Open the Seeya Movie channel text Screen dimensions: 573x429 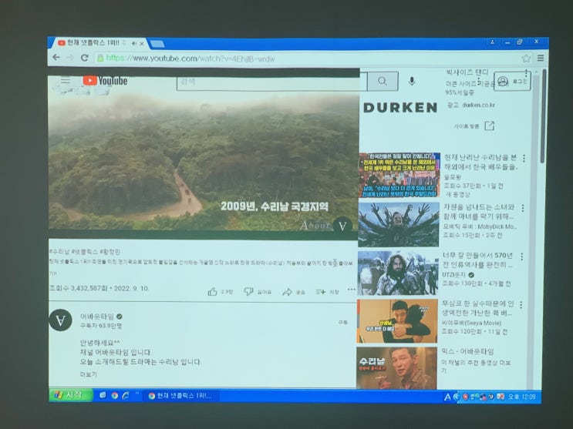pyautogui.click(x=471, y=323)
